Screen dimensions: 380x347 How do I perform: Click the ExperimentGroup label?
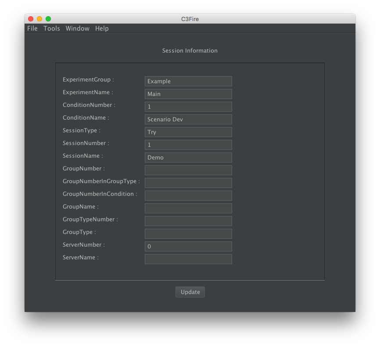tap(88, 80)
